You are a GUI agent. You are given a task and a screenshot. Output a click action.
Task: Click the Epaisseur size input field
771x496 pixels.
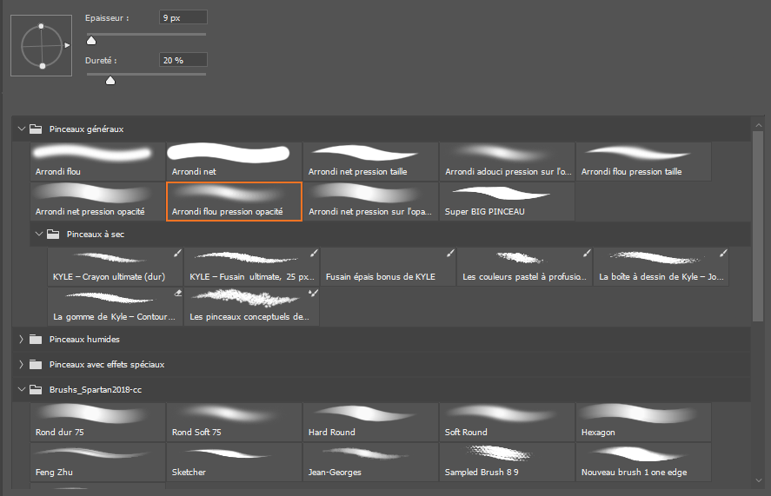click(x=183, y=17)
